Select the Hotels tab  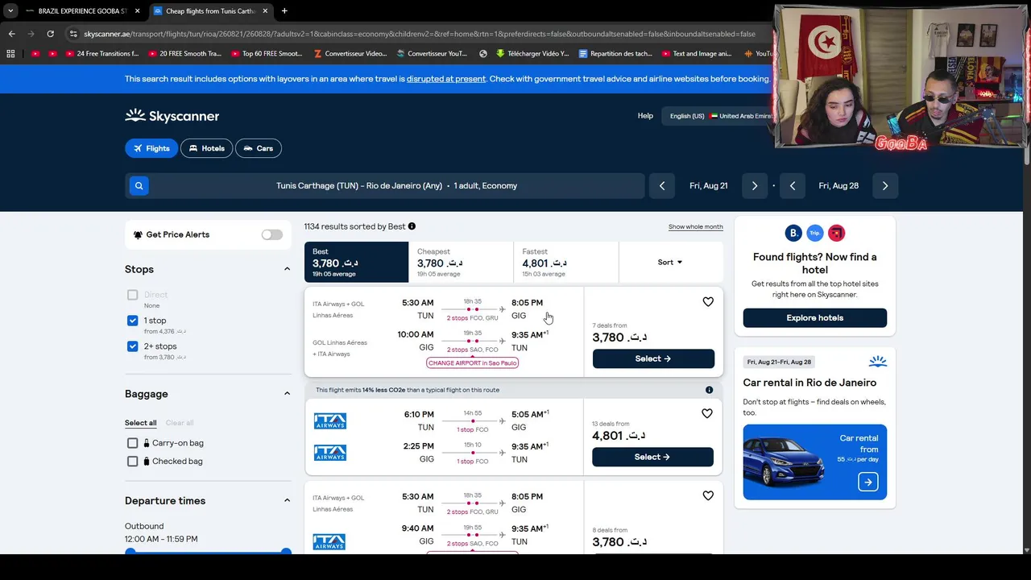206,148
